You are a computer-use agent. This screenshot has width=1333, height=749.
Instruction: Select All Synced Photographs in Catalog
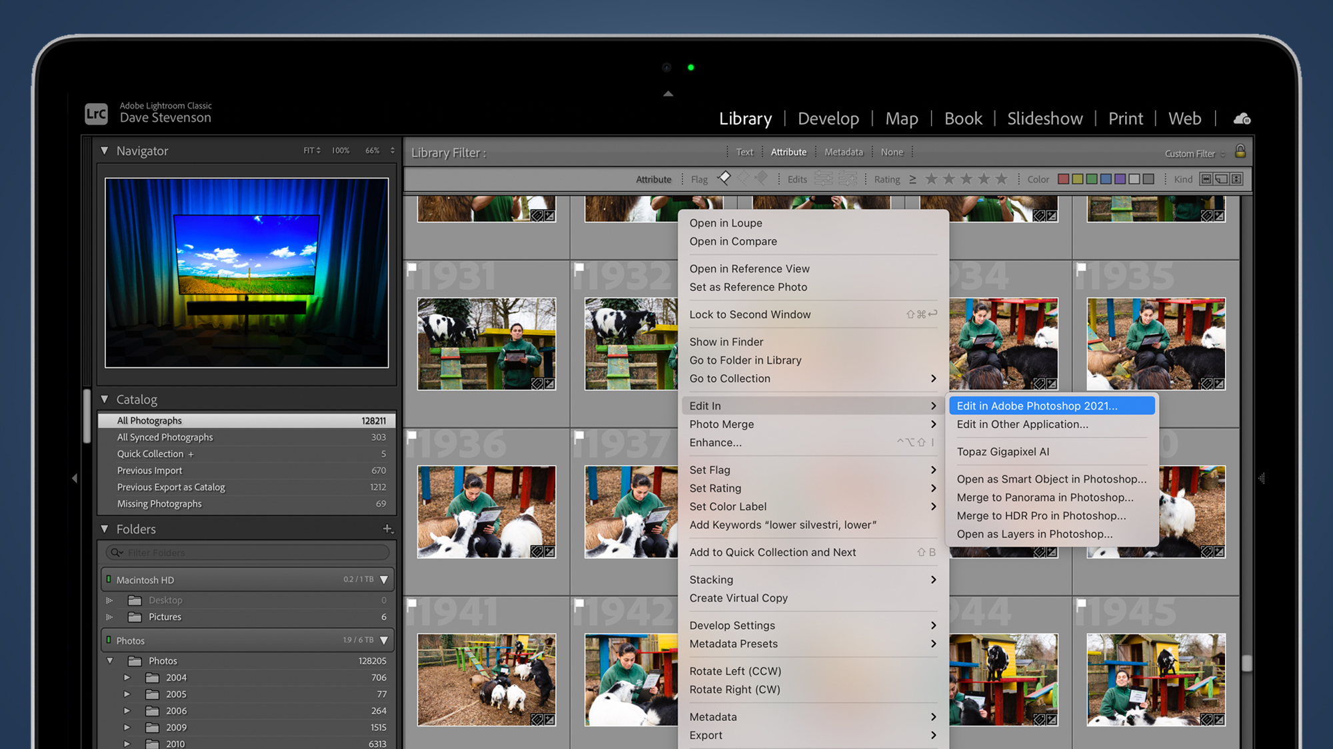pyautogui.click(x=247, y=437)
